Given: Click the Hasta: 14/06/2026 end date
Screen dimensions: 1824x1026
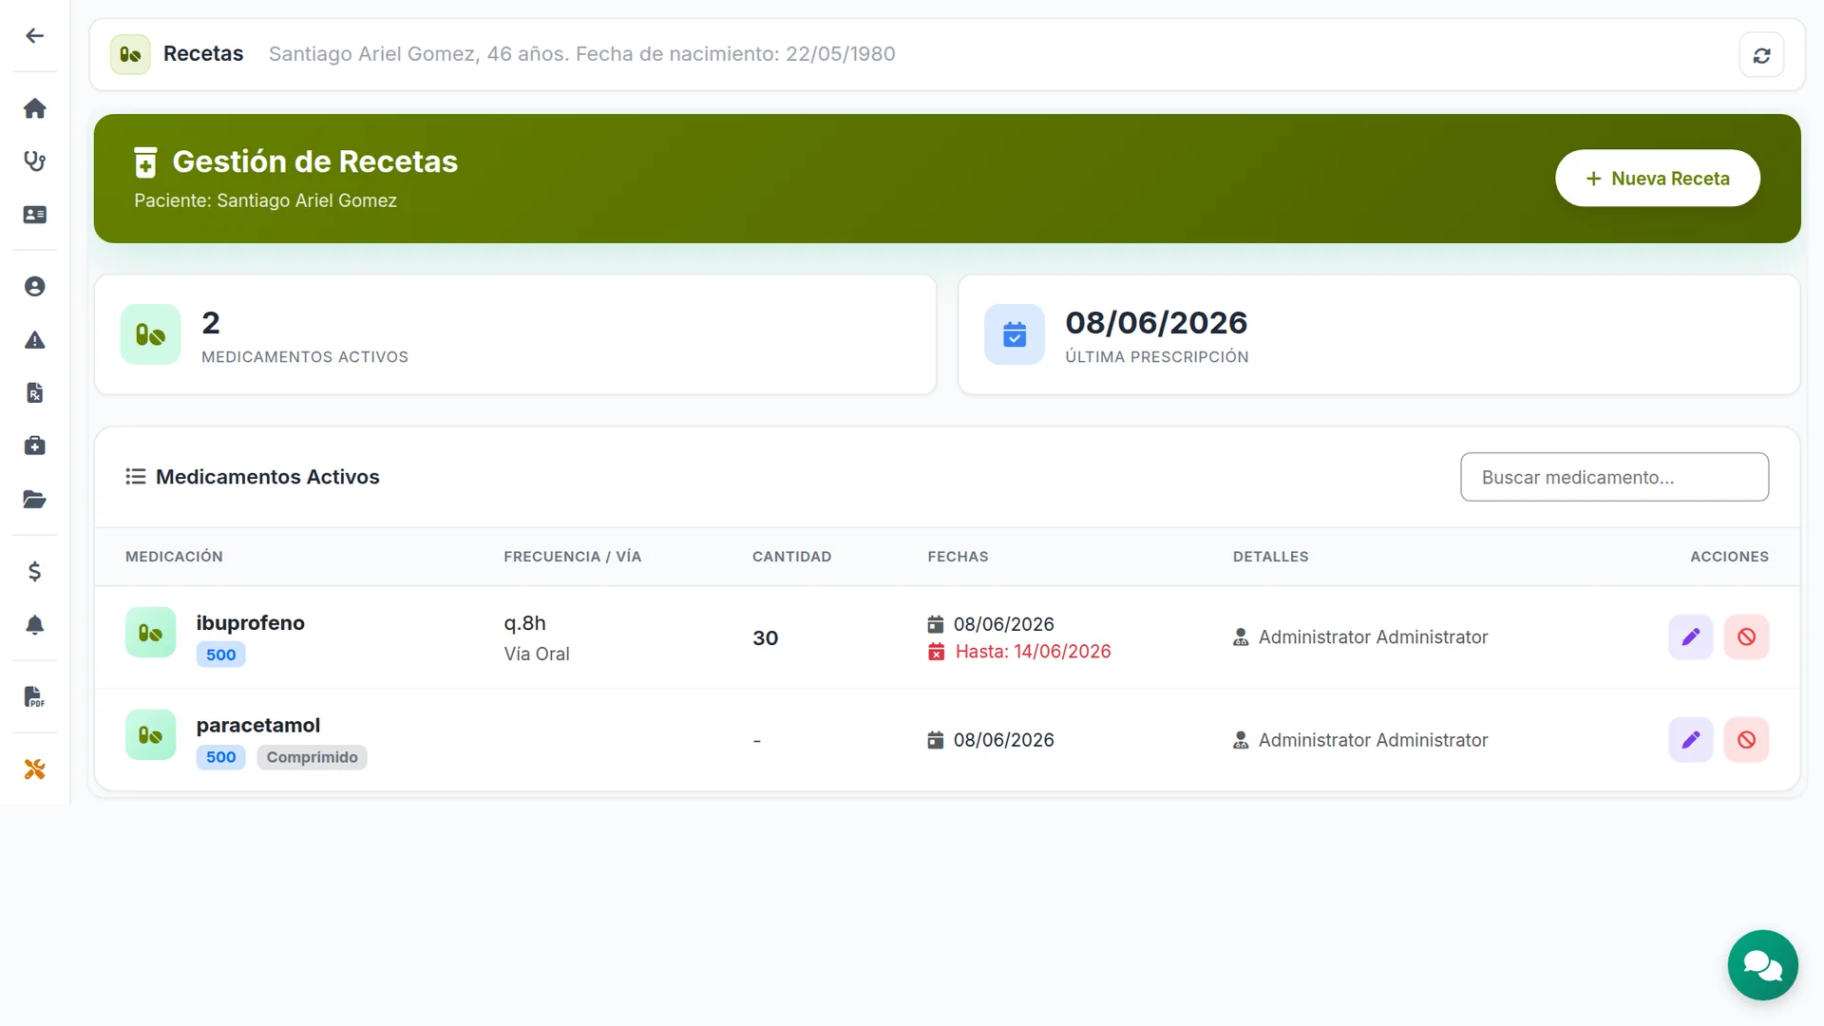Looking at the screenshot, I should coord(1033,652).
